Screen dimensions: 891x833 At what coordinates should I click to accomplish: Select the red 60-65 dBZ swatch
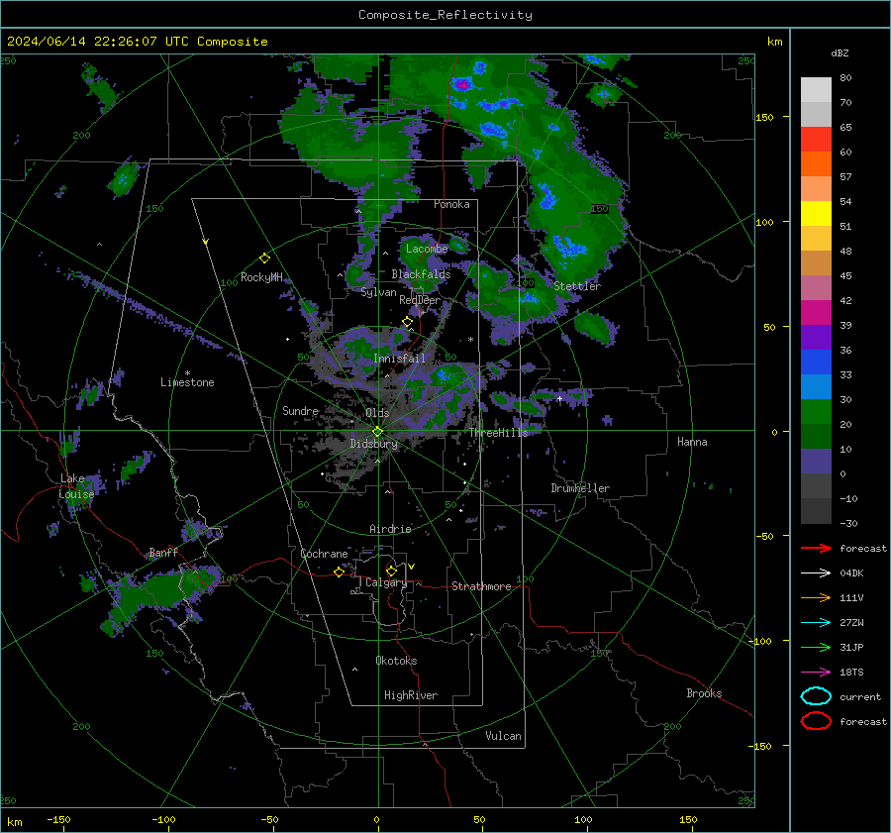pyautogui.click(x=816, y=139)
